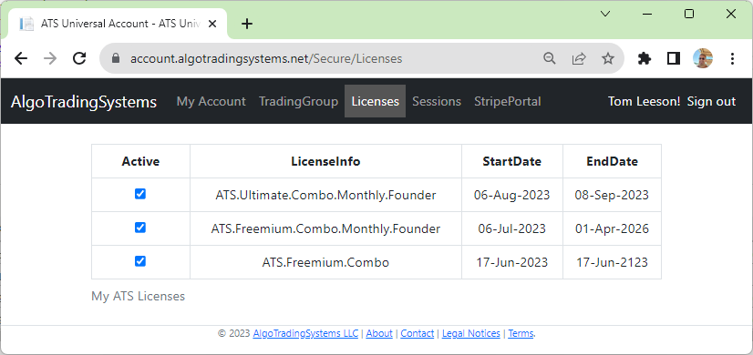
Task: Open the zoom magnifier icon in address bar
Action: pyautogui.click(x=550, y=58)
